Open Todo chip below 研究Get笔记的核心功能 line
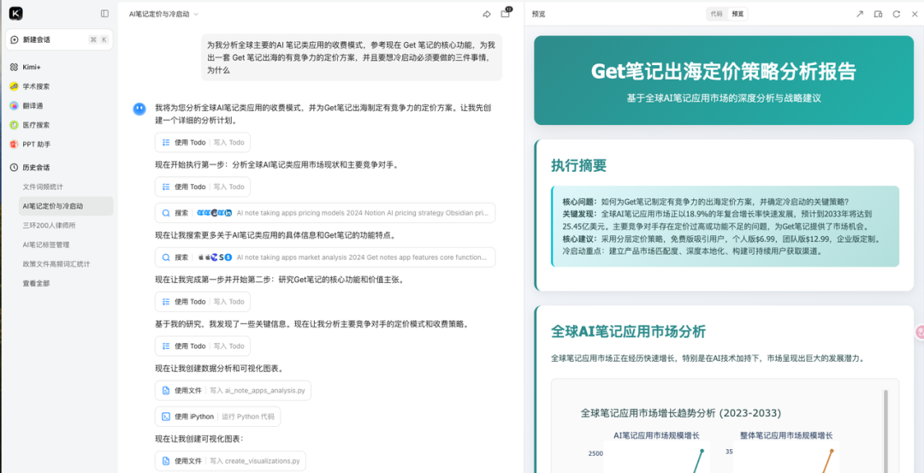This screenshot has height=473, width=924. 203,302
